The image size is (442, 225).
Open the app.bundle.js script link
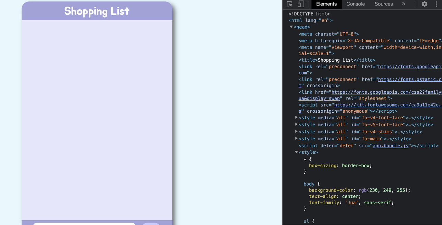pos(391,146)
